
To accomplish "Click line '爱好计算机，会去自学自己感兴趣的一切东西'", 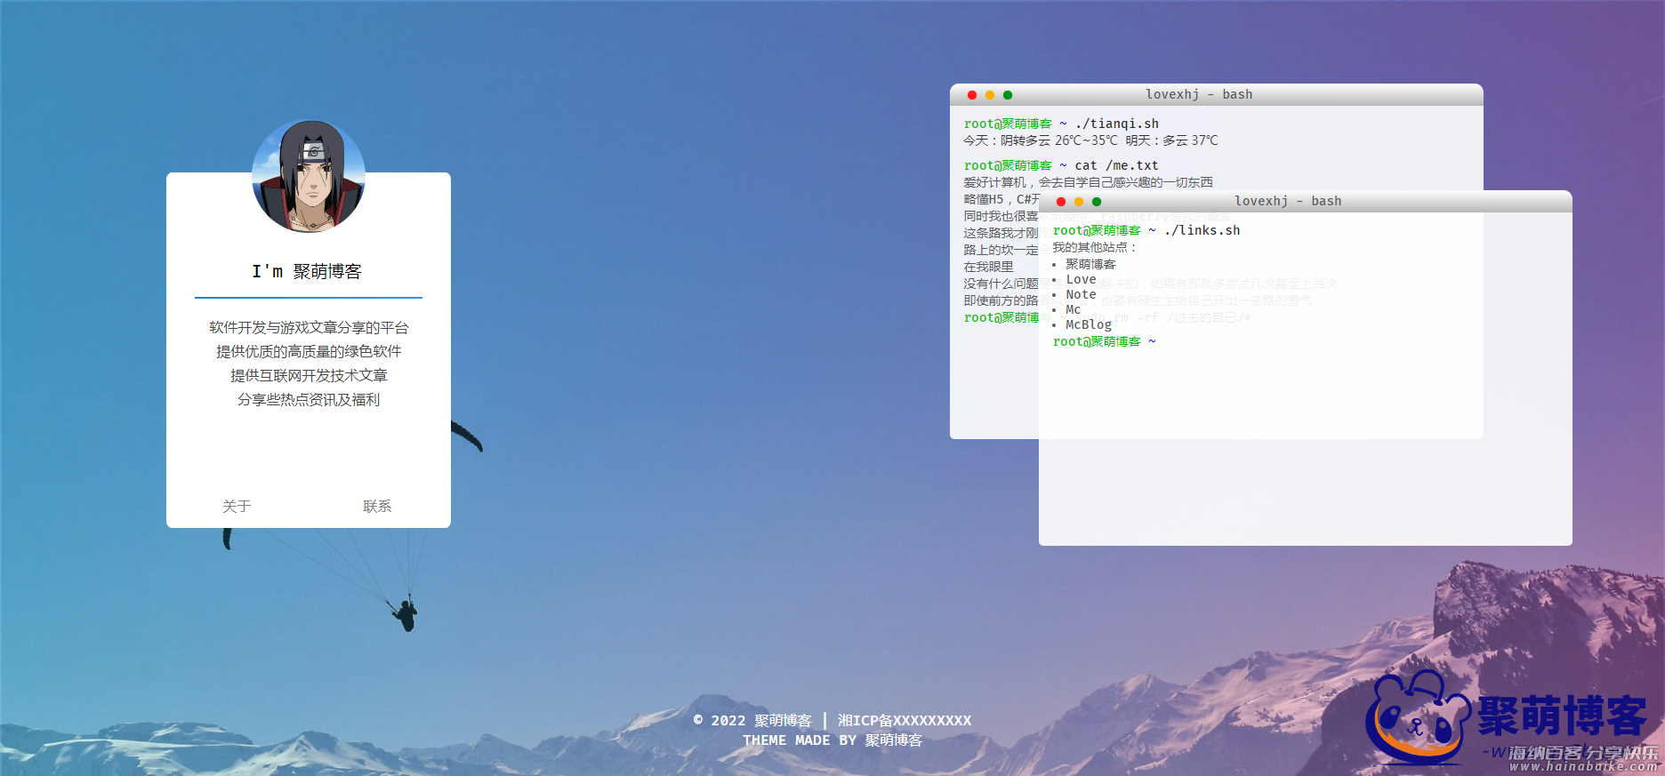I will click(1088, 182).
